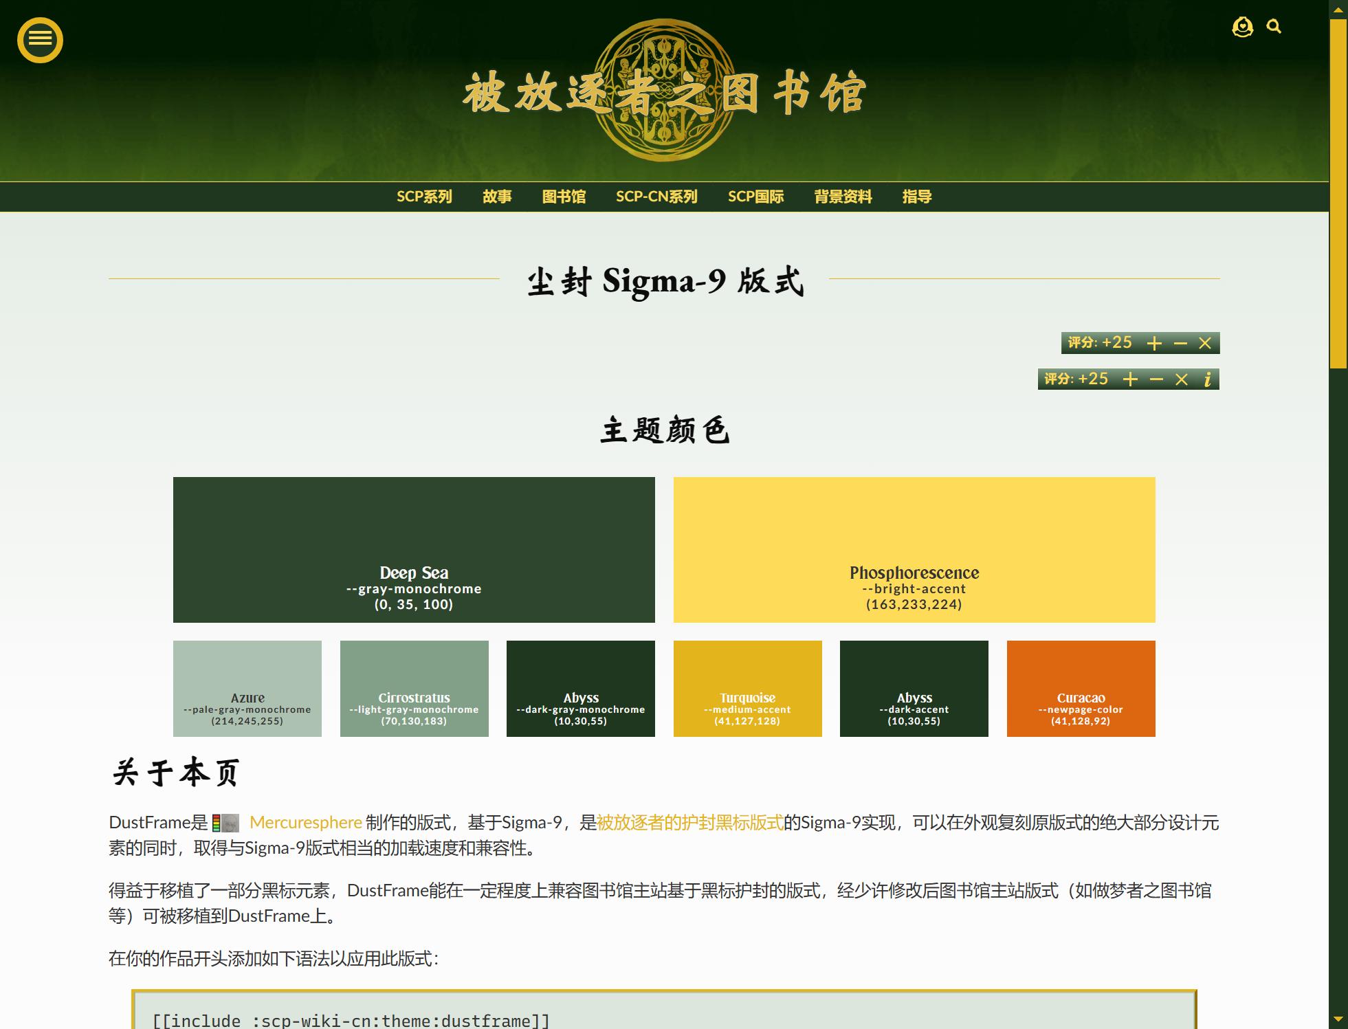The width and height of the screenshot is (1348, 1029).
Task: Open the Mercuresphere user link
Action: point(305,823)
